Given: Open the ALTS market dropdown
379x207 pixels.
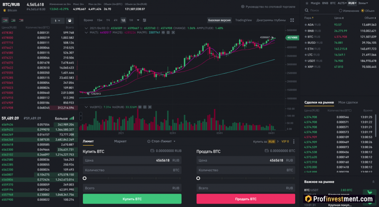Looking at the screenshot, I should 342,3.
